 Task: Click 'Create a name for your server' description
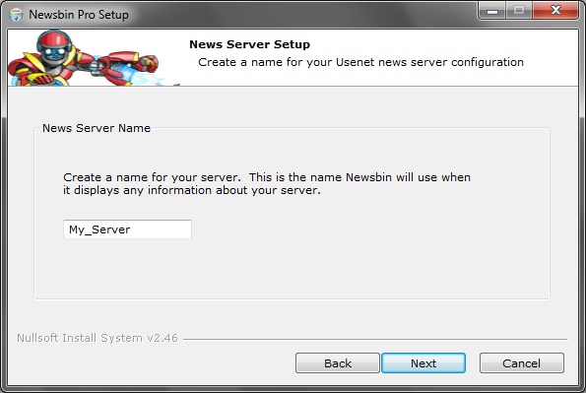coord(267,183)
